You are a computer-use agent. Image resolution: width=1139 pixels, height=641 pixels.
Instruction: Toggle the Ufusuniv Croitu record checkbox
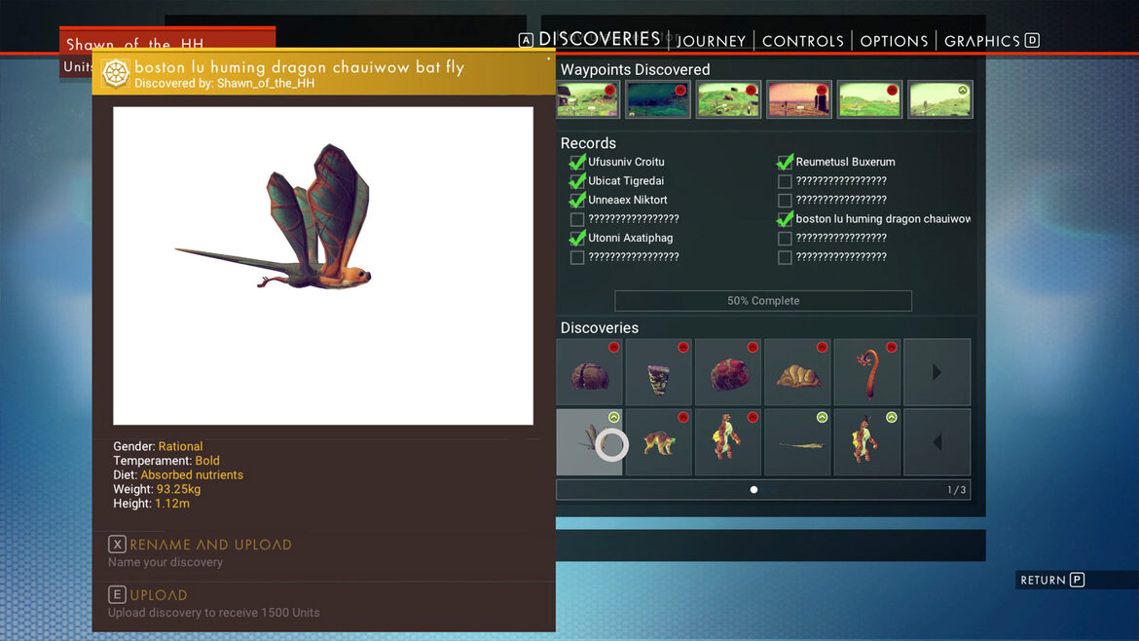(577, 162)
